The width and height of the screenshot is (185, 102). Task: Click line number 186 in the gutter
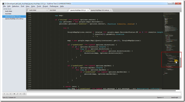point(29,66)
